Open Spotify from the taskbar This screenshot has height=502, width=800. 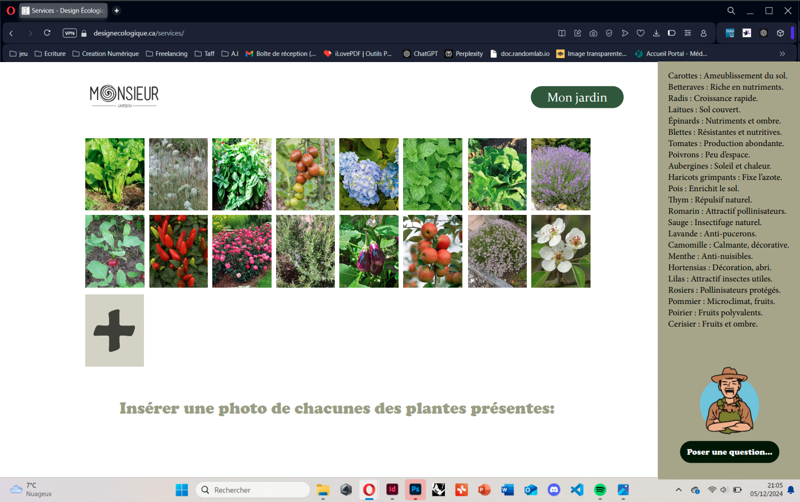tap(600, 490)
